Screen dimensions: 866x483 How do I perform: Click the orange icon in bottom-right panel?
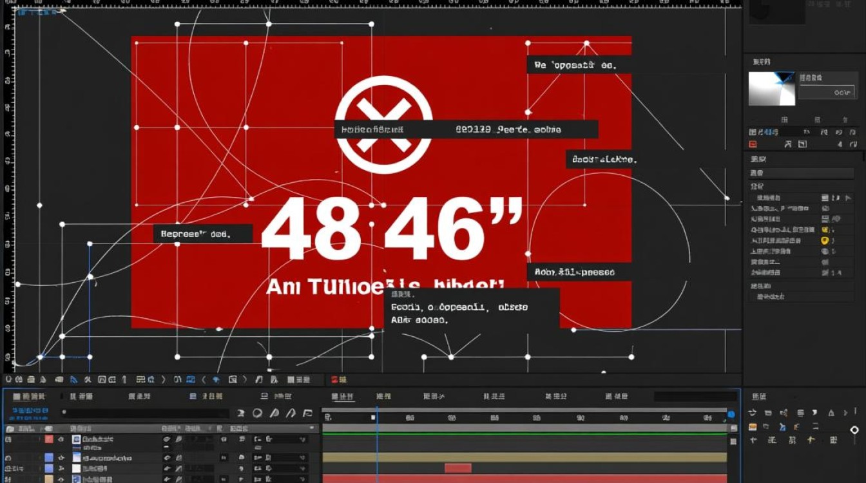point(753,426)
